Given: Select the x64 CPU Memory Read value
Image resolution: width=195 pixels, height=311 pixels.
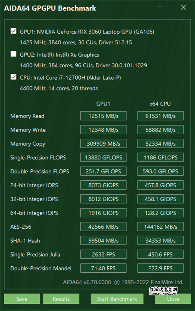Looking at the screenshot, I should tap(160, 116).
